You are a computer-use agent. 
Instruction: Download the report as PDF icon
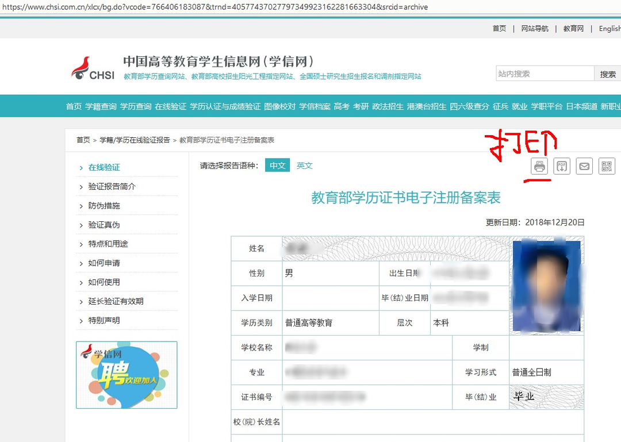[x=561, y=166]
